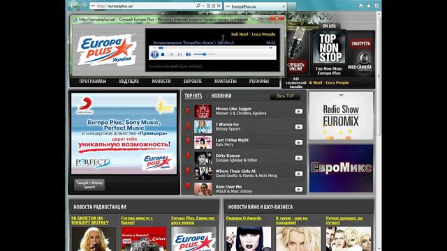Mute the player's speaker icon

click(x=188, y=54)
